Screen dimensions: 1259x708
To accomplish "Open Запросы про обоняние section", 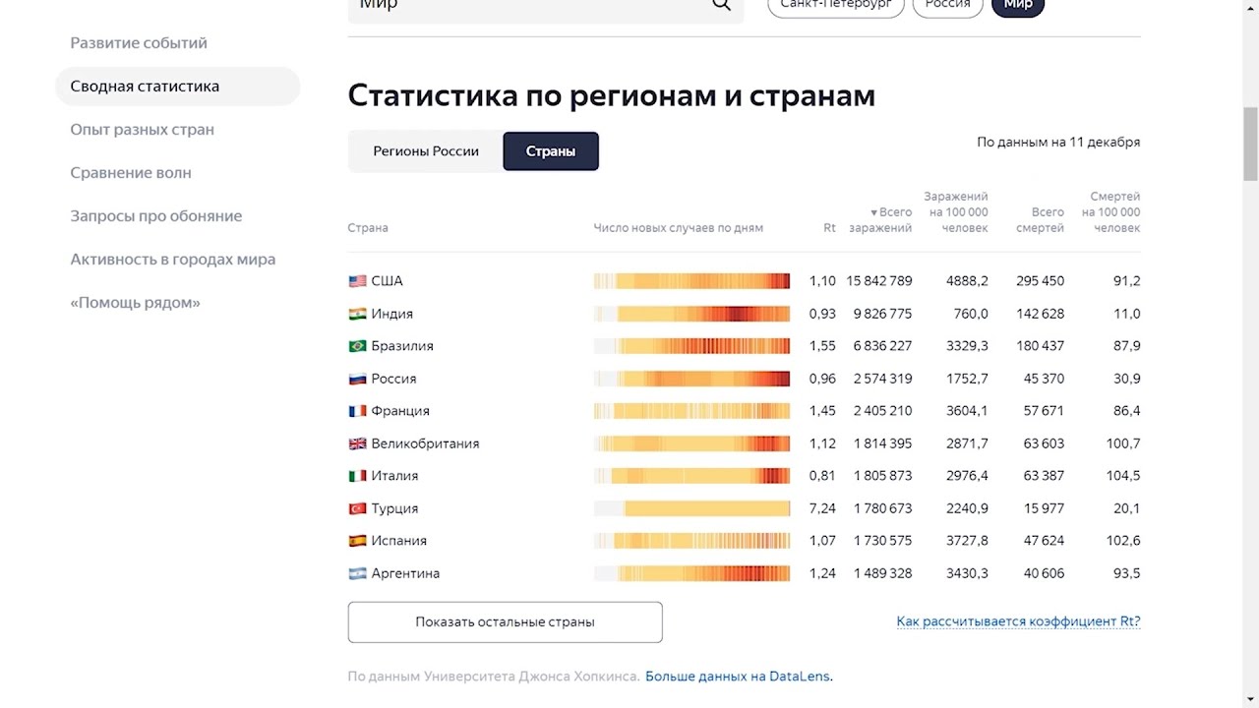I will 155,216.
